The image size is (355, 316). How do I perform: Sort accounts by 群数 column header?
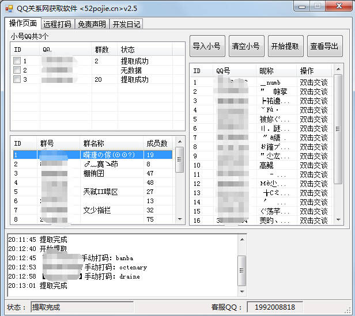105,50
